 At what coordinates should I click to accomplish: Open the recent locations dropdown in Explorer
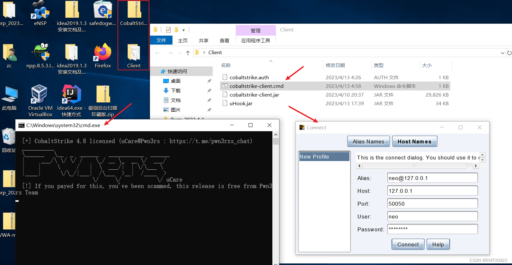point(180,53)
